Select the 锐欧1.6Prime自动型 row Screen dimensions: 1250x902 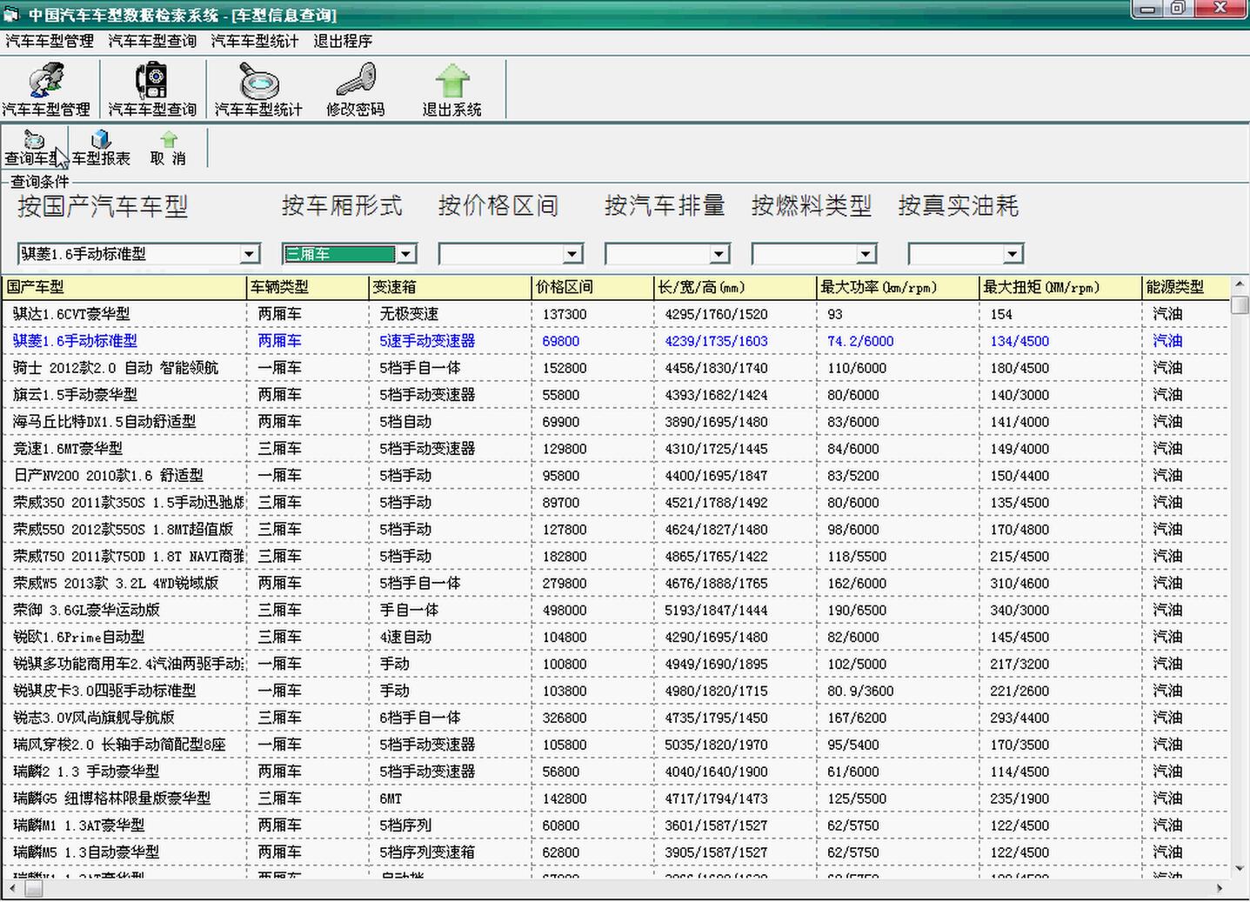tap(617, 638)
